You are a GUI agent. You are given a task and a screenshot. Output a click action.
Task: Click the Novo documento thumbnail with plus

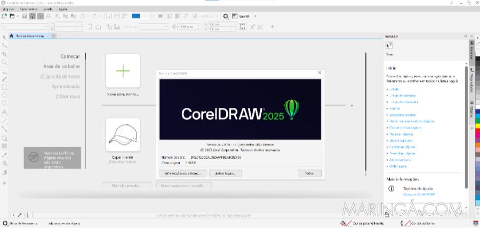point(123,71)
